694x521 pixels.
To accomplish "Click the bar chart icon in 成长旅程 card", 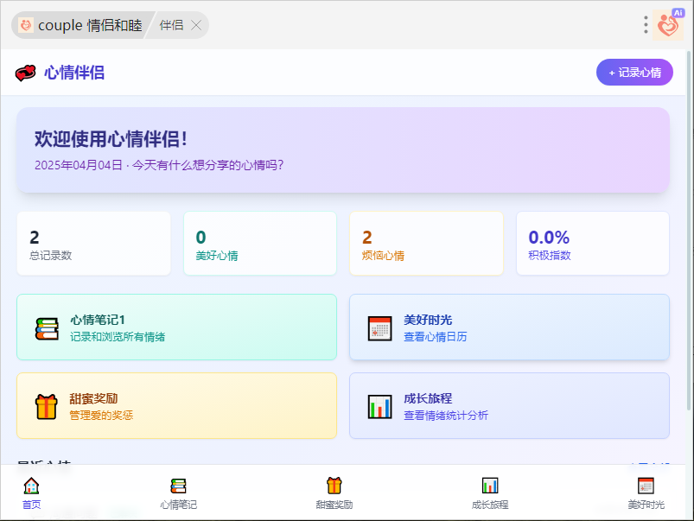I will click(379, 406).
